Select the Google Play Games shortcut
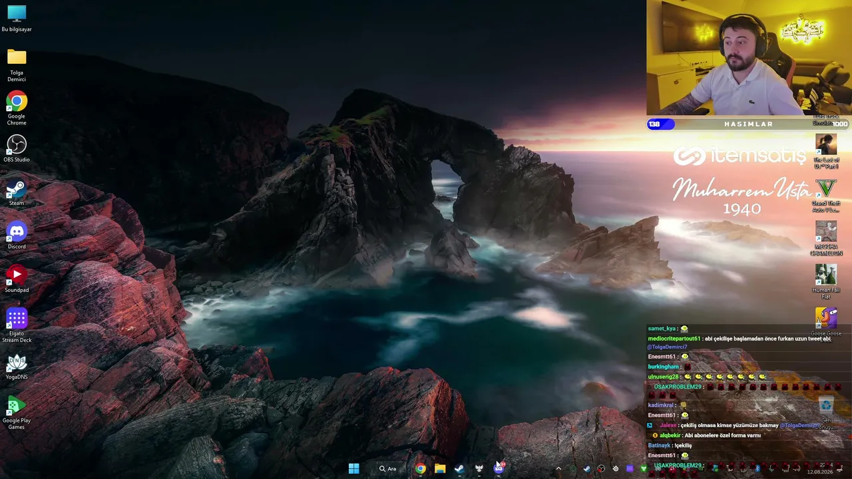The width and height of the screenshot is (852, 479). [17, 413]
